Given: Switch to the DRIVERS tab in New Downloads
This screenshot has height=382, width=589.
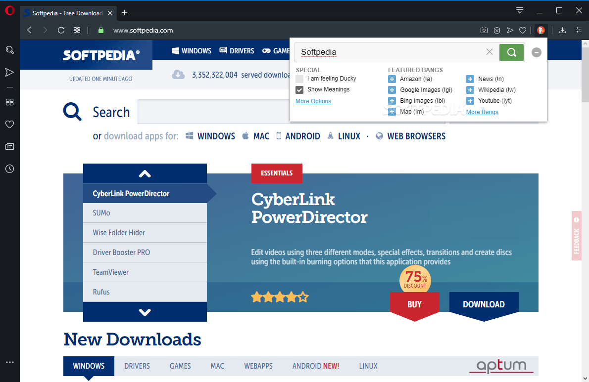Looking at the screenshot, I should point(137,366).
